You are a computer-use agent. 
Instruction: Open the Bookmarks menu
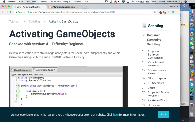(x=55, y=2)
